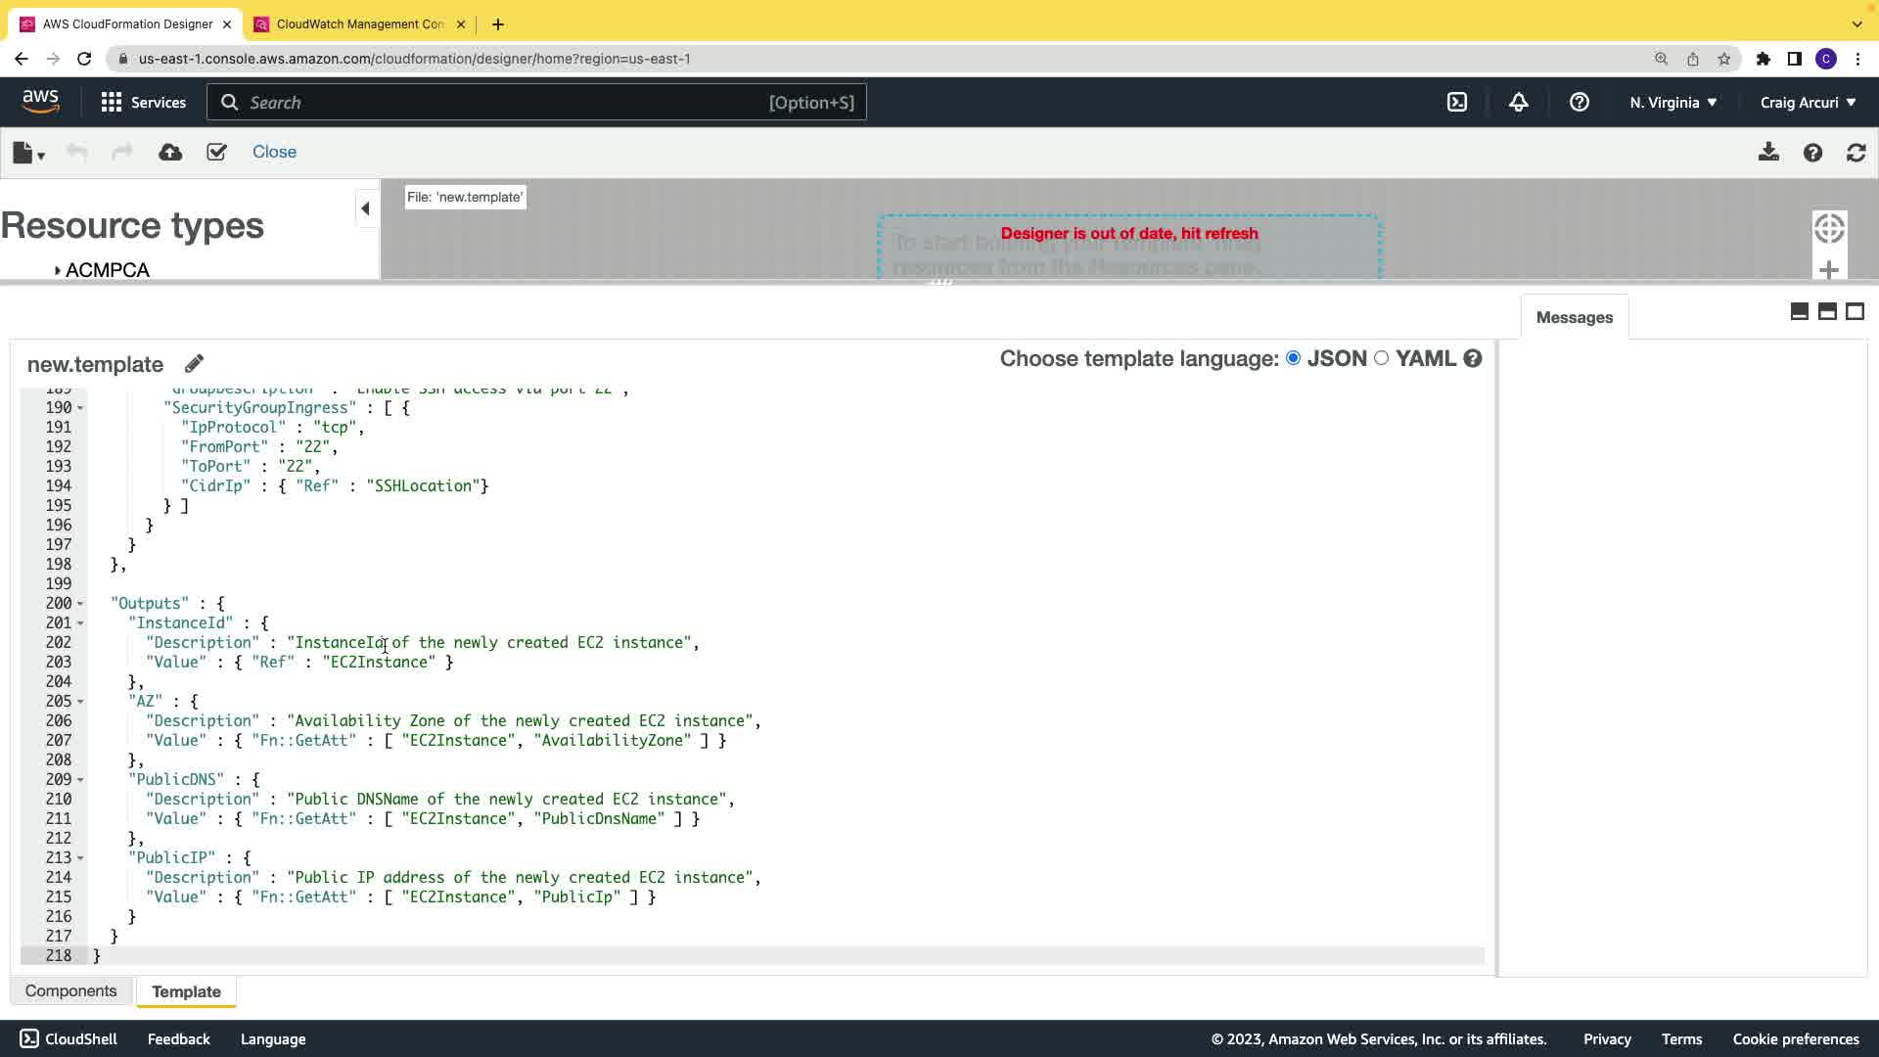Click the create stack cloud upload icon
This screenshot has width=1879, height=1057.
(x=170, y=152)
